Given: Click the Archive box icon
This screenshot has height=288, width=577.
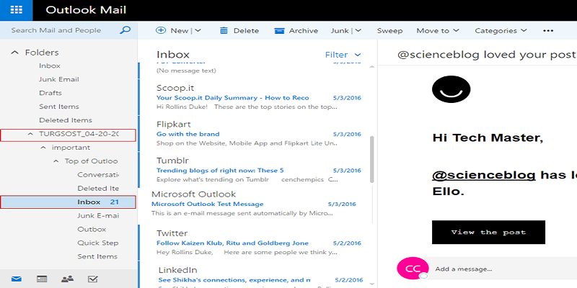Looking at the screenshot, I should tap(279, 30).
